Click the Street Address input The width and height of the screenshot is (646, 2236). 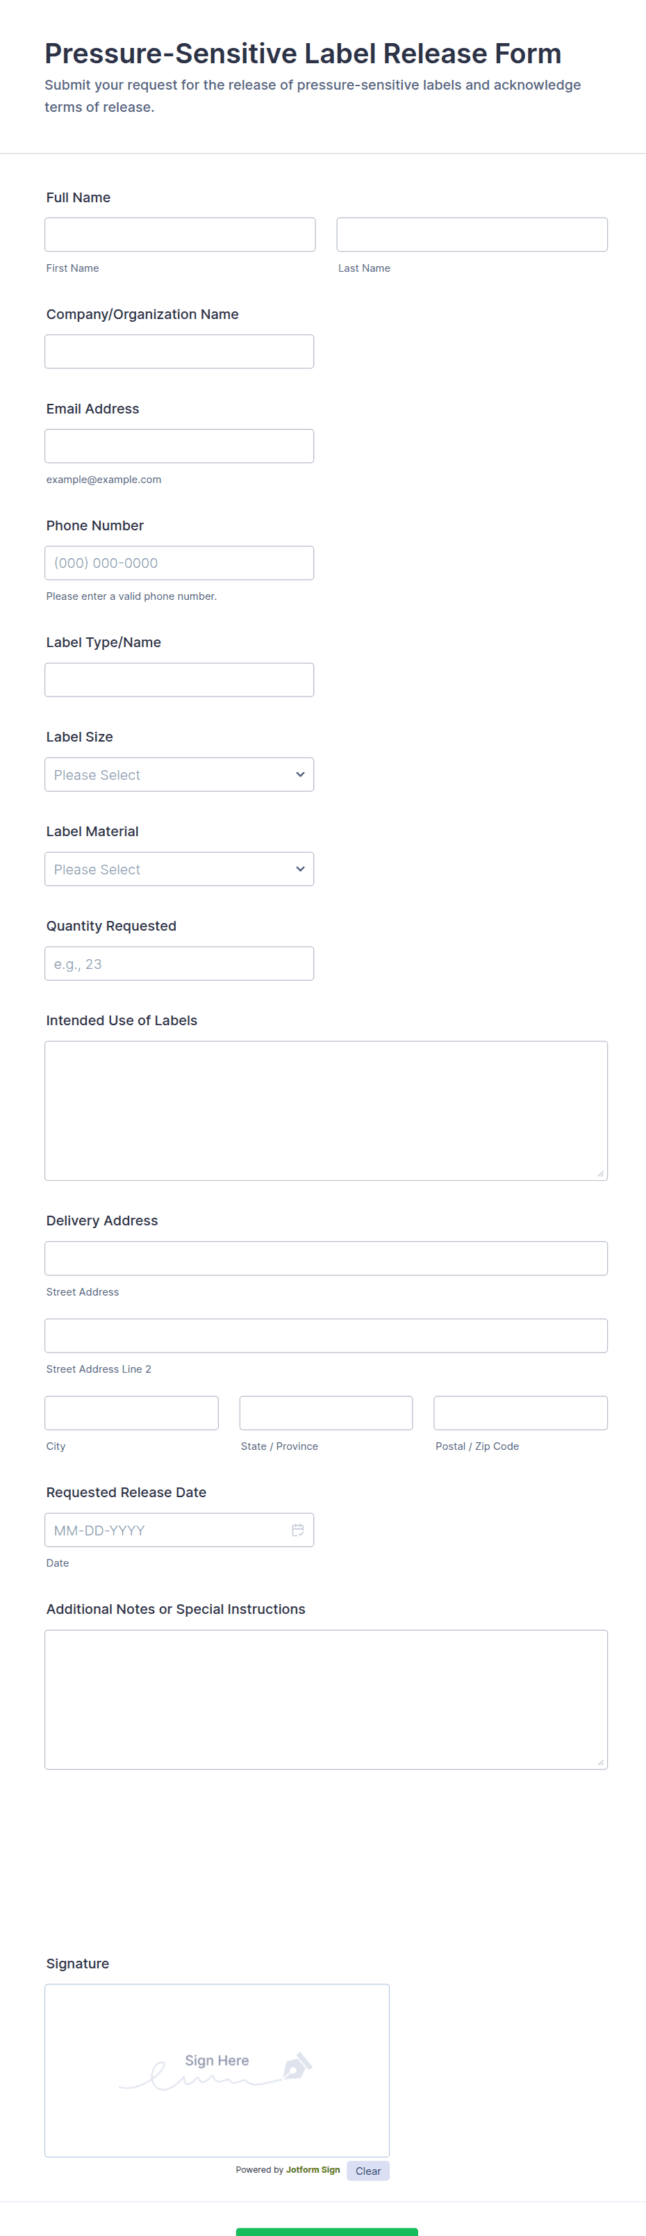325,1258
